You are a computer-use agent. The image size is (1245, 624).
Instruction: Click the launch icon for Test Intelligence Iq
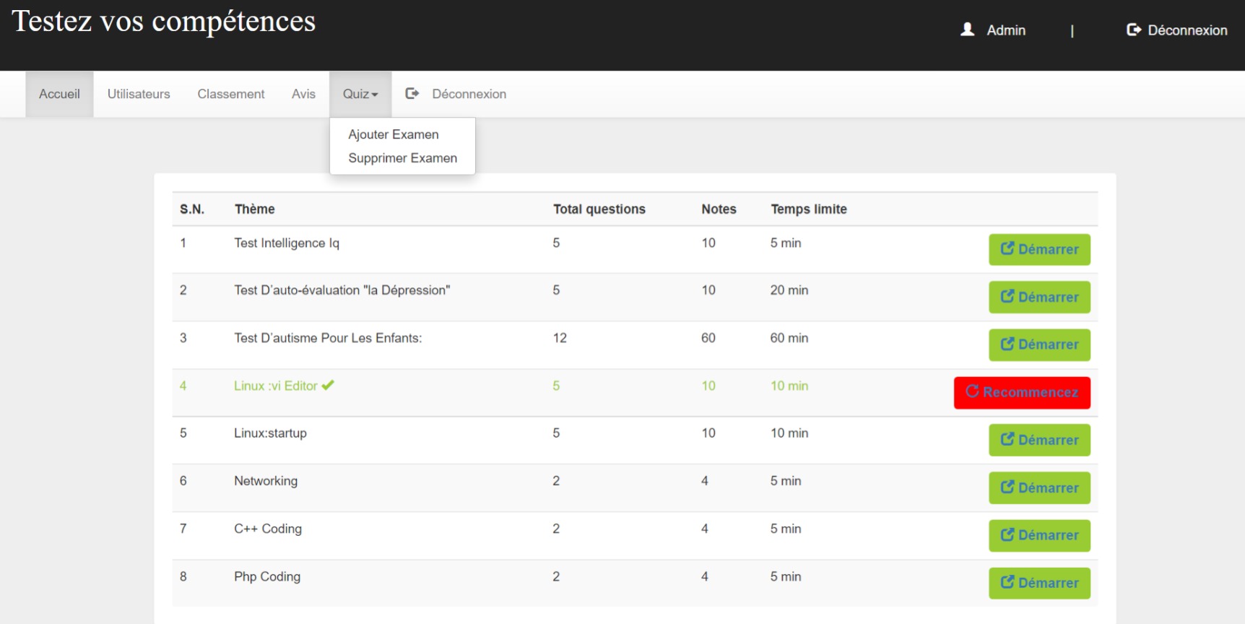[1007, 248]
